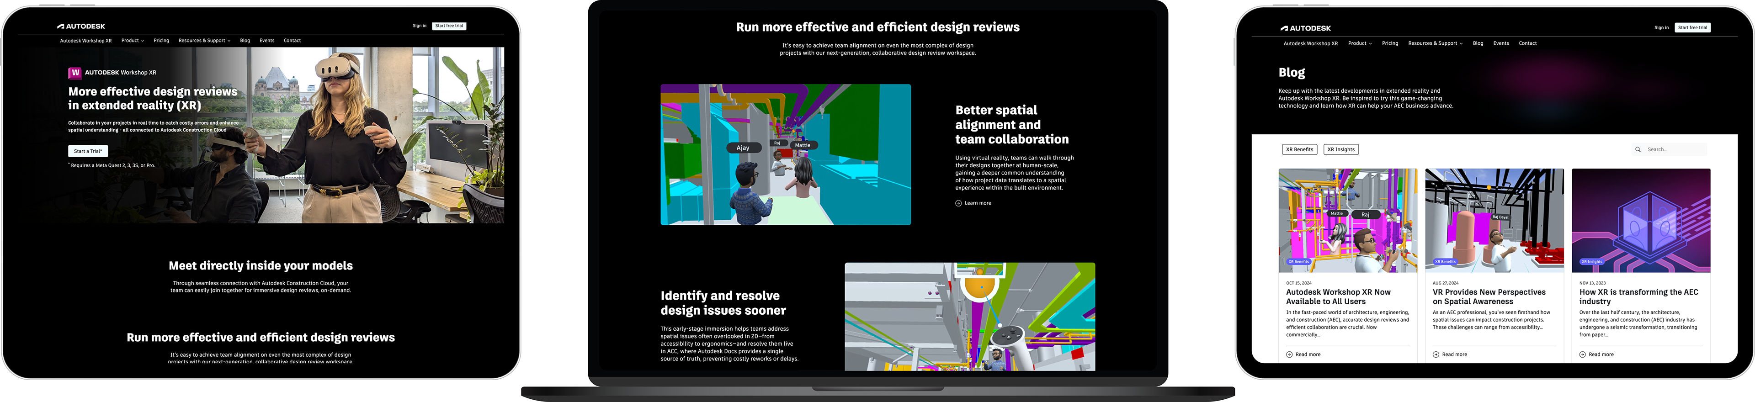
Task: Expand Product dropdown on left tablet
Action: click(133, 40)
